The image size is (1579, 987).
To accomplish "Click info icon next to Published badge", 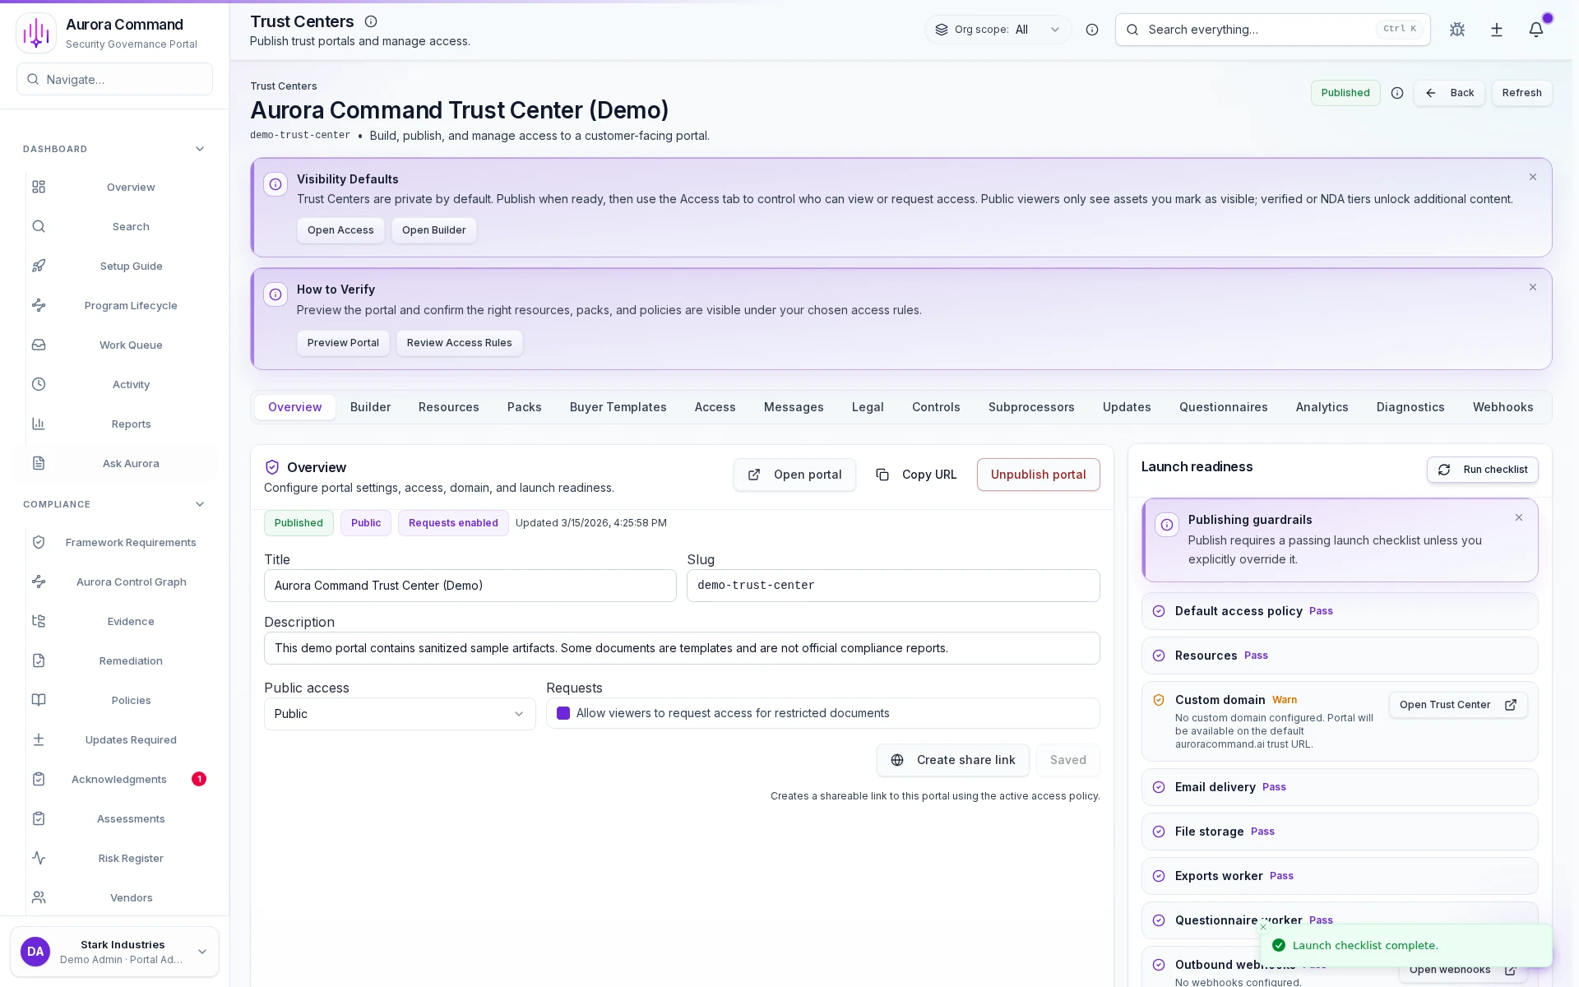I will click(1396, 93).
